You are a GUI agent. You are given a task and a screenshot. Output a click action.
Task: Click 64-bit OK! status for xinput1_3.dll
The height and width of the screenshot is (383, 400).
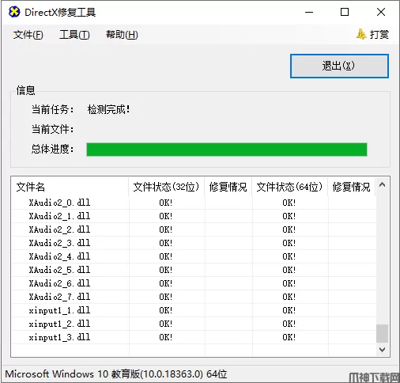(289, 337)
